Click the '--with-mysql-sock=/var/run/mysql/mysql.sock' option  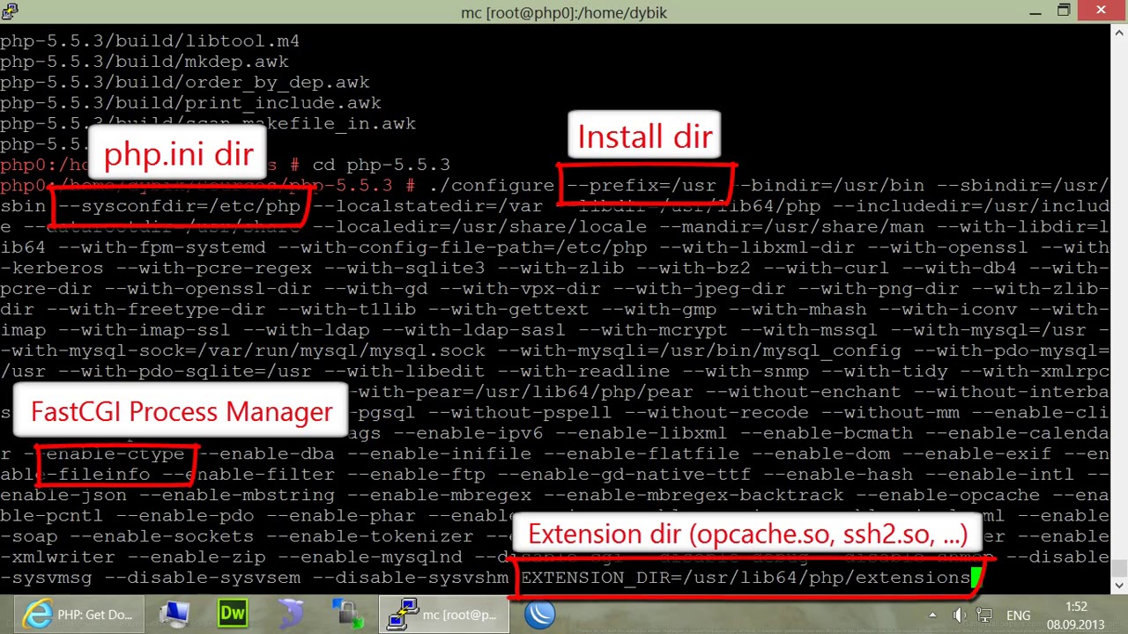(243, 351)
